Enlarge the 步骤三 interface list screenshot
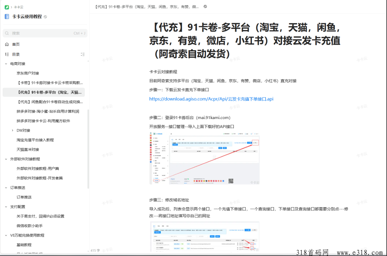The height and width of the screenshot is (256, 387). [x=205, y=237]
